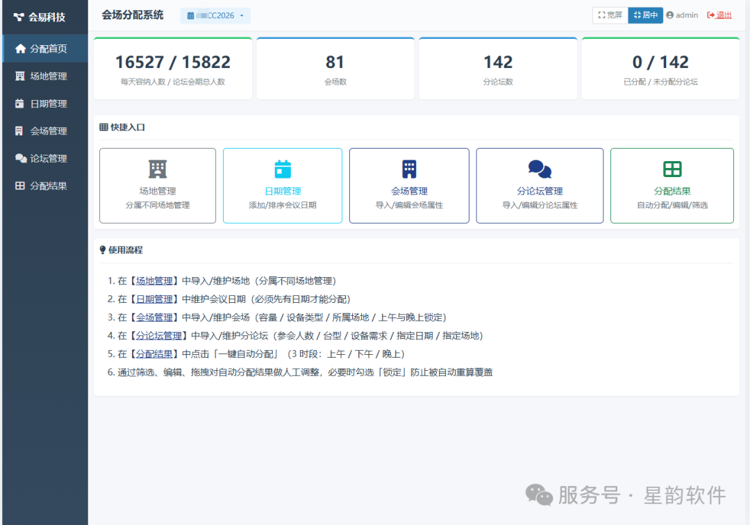Image resolution: width=750 pixels, height=525 pixels.
Task: Switch layout to 居中 mode
Action: coord(645,15)
